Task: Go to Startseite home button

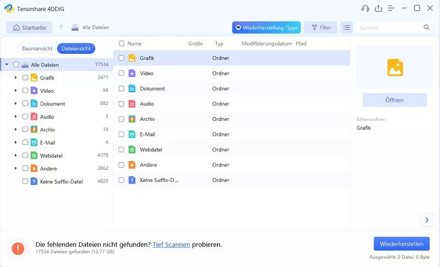Action: pyautogui.click(x=29, y=27)
